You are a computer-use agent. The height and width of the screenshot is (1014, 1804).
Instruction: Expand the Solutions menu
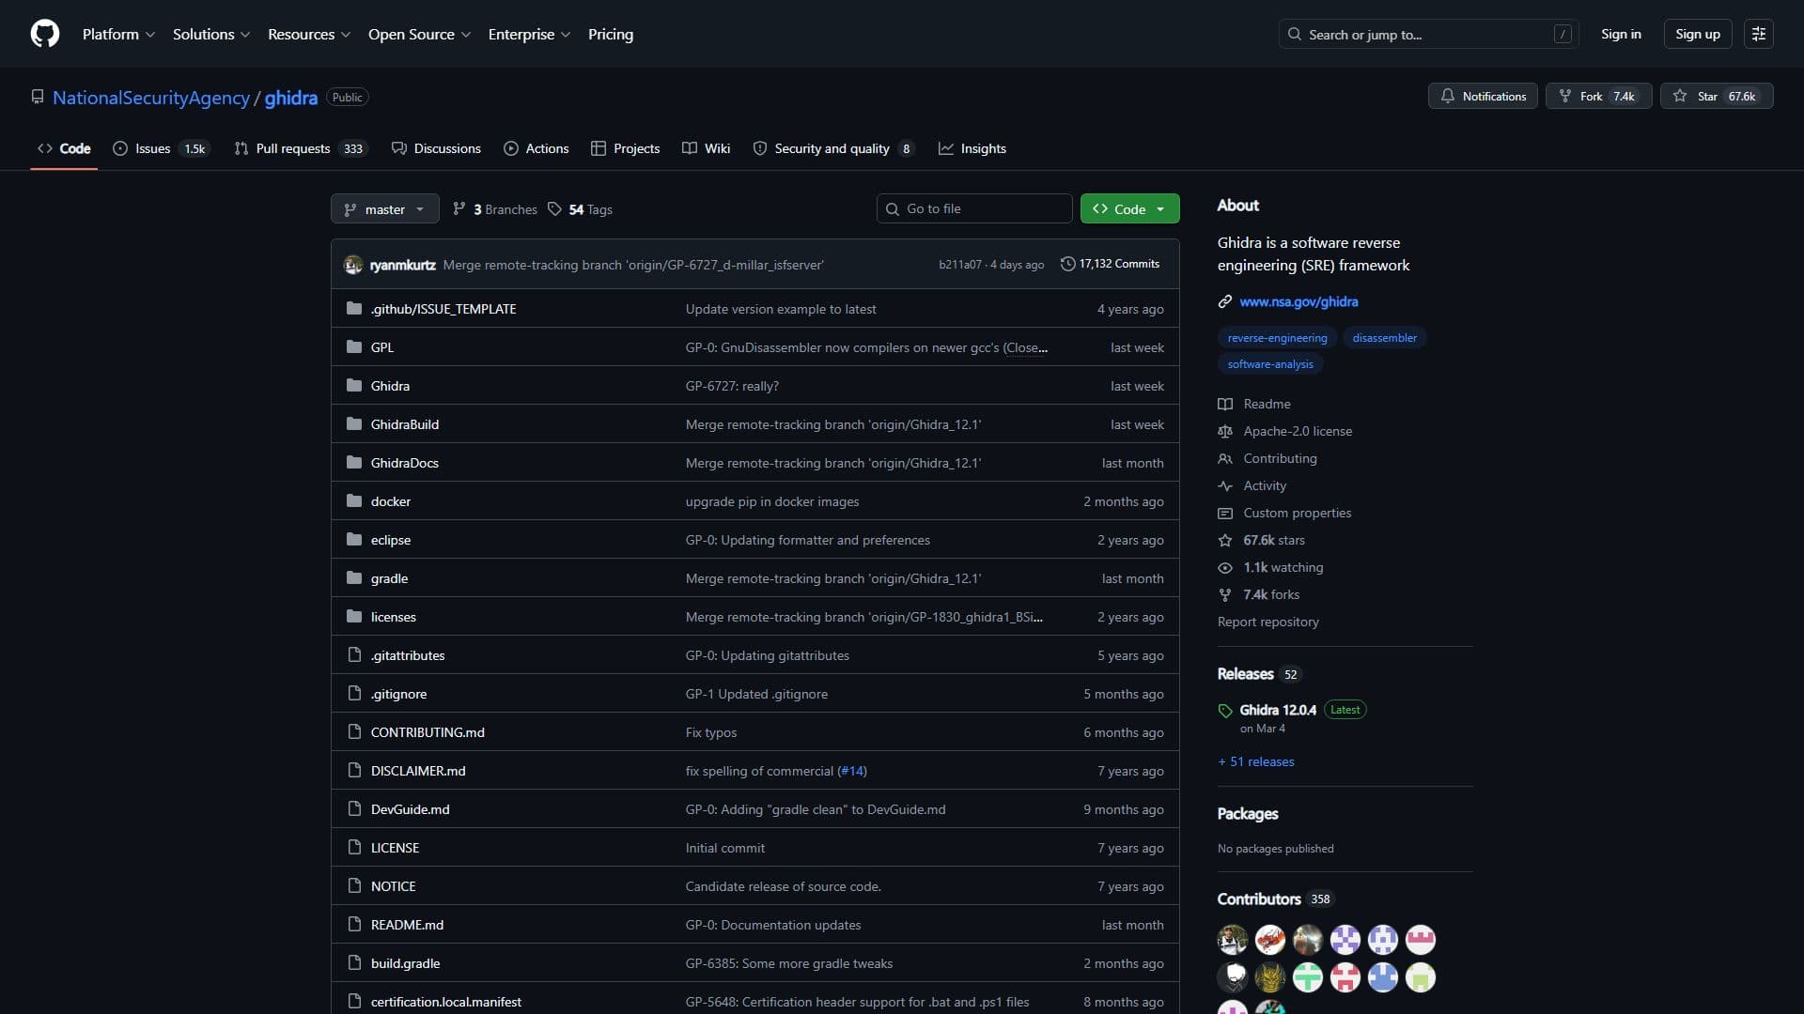211,34
